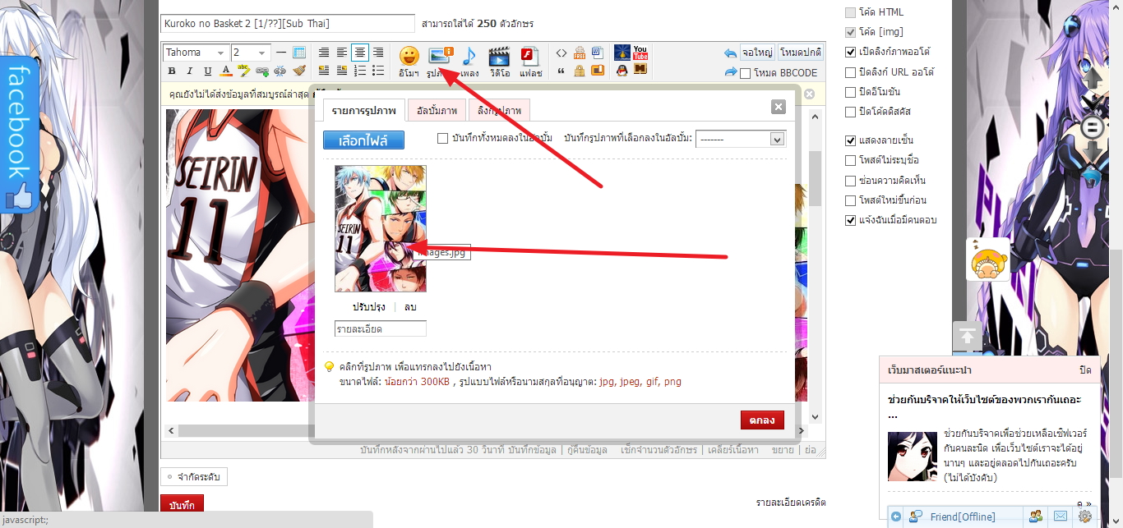The image size is (1123, 528).
Task: Click the red ตกลง confirm button
Action: pos(762,420)
